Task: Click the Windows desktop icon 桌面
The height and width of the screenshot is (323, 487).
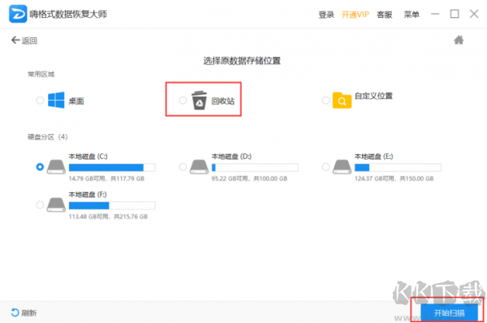Action: [56, 100]
